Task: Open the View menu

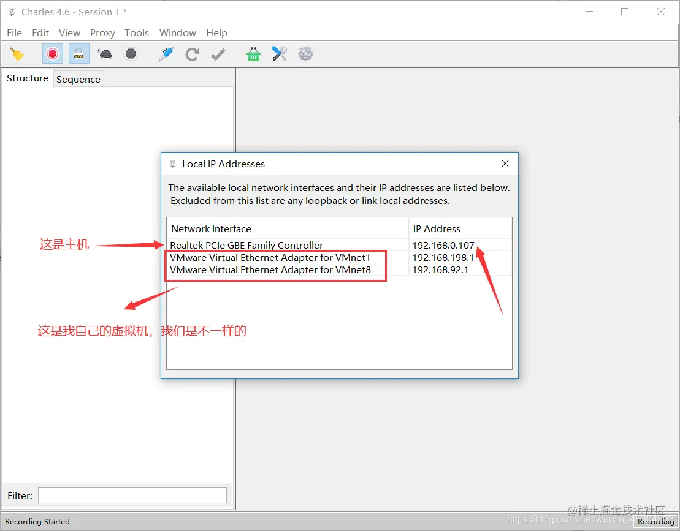Action: point(69,33)
